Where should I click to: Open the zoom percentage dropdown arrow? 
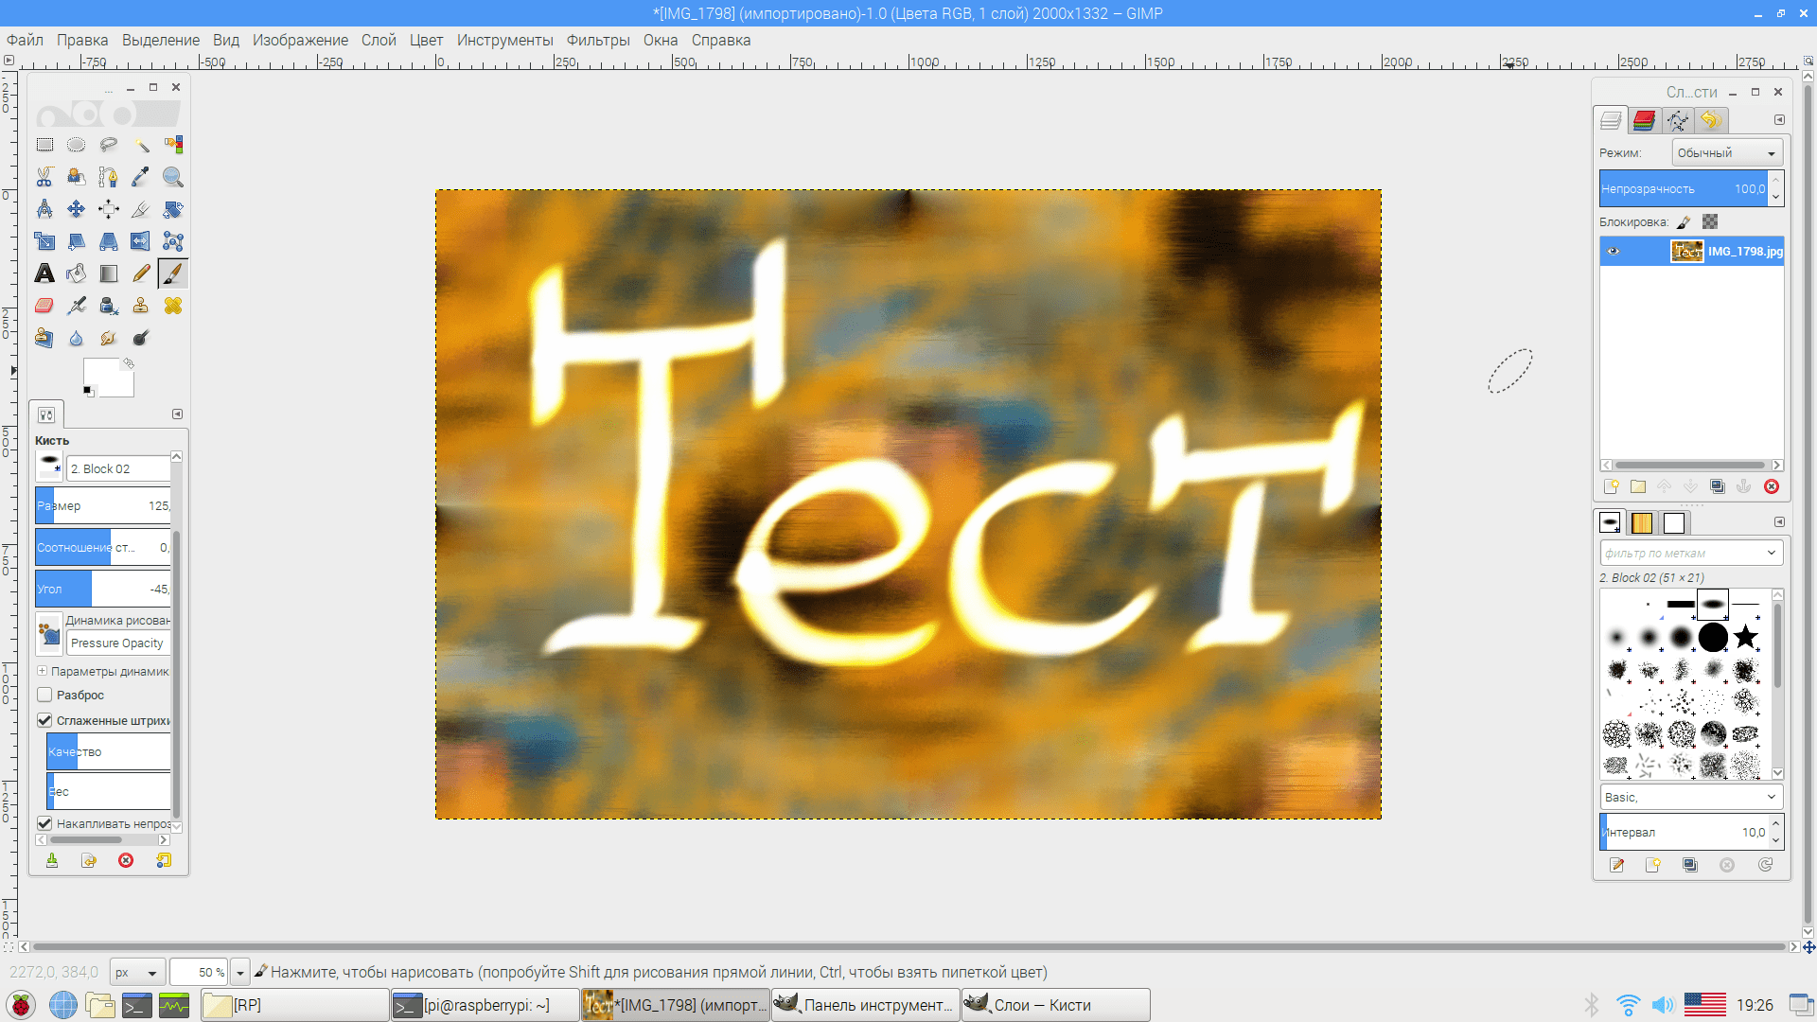click(240, 972)
